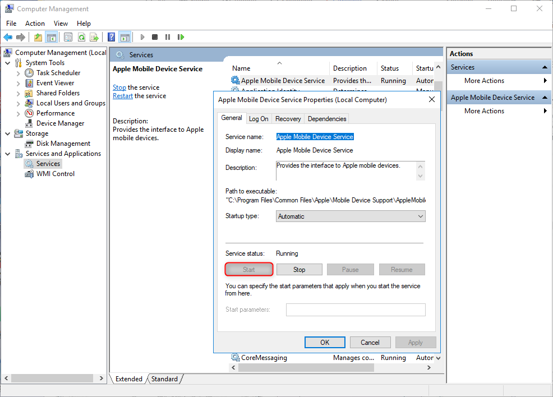
Task: Open the View menu
Action: click(x=61, y=23)
